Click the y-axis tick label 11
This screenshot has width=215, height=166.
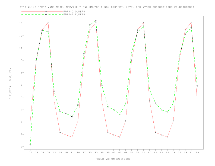point(21,48)
